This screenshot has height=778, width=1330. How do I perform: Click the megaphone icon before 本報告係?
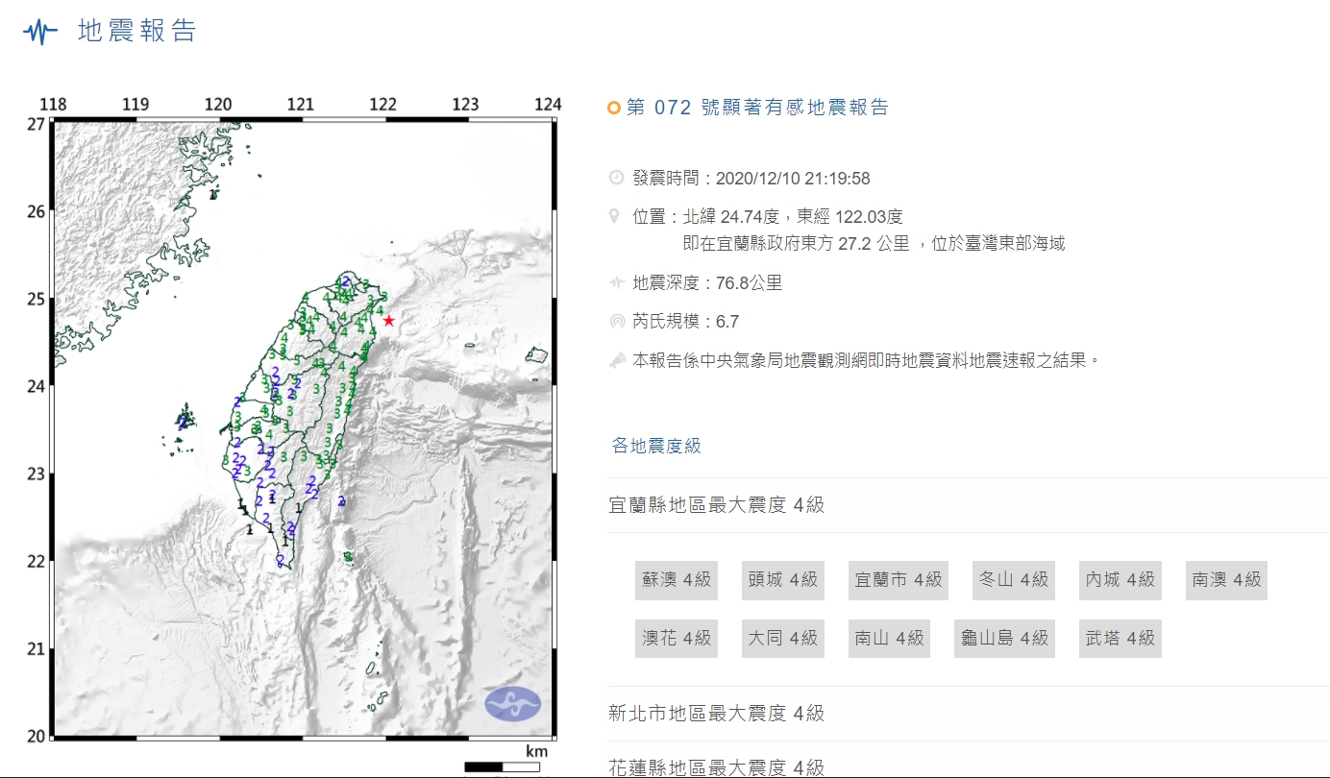(x=616, y=360)
